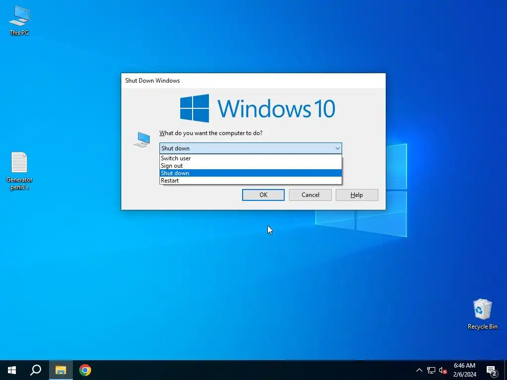Open the Action Center notifications icon
507x380 pixels.
[x=491, y=370]
